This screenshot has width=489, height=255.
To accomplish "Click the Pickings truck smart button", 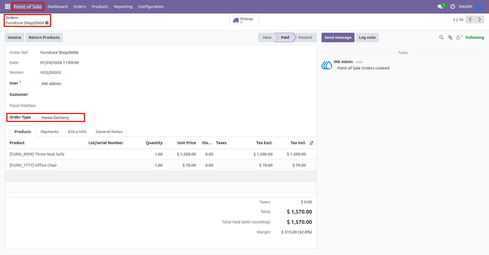I will click(244, 20).
